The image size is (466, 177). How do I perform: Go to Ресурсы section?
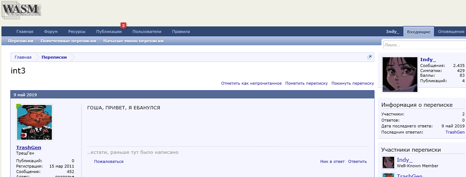click(77, 31)
